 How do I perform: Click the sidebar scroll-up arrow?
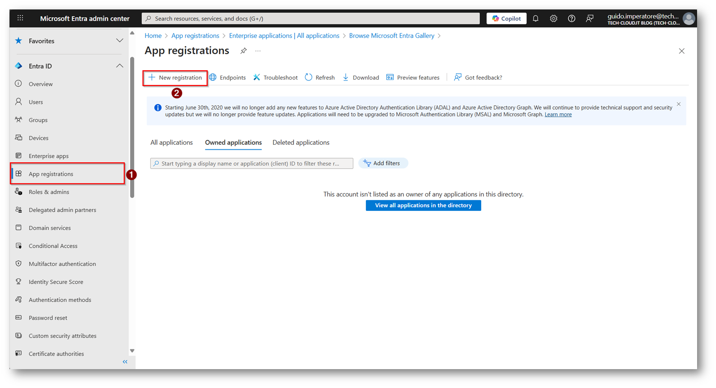click(132, 33)
